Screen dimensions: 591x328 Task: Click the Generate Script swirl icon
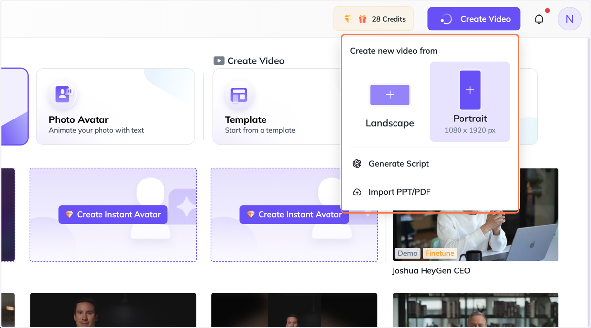click(357, 164)
